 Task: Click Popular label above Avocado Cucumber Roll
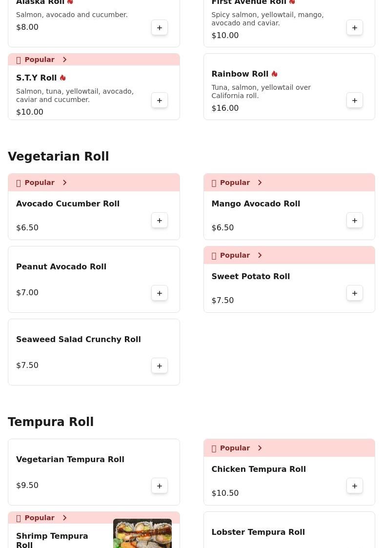(x=40, y=183)
